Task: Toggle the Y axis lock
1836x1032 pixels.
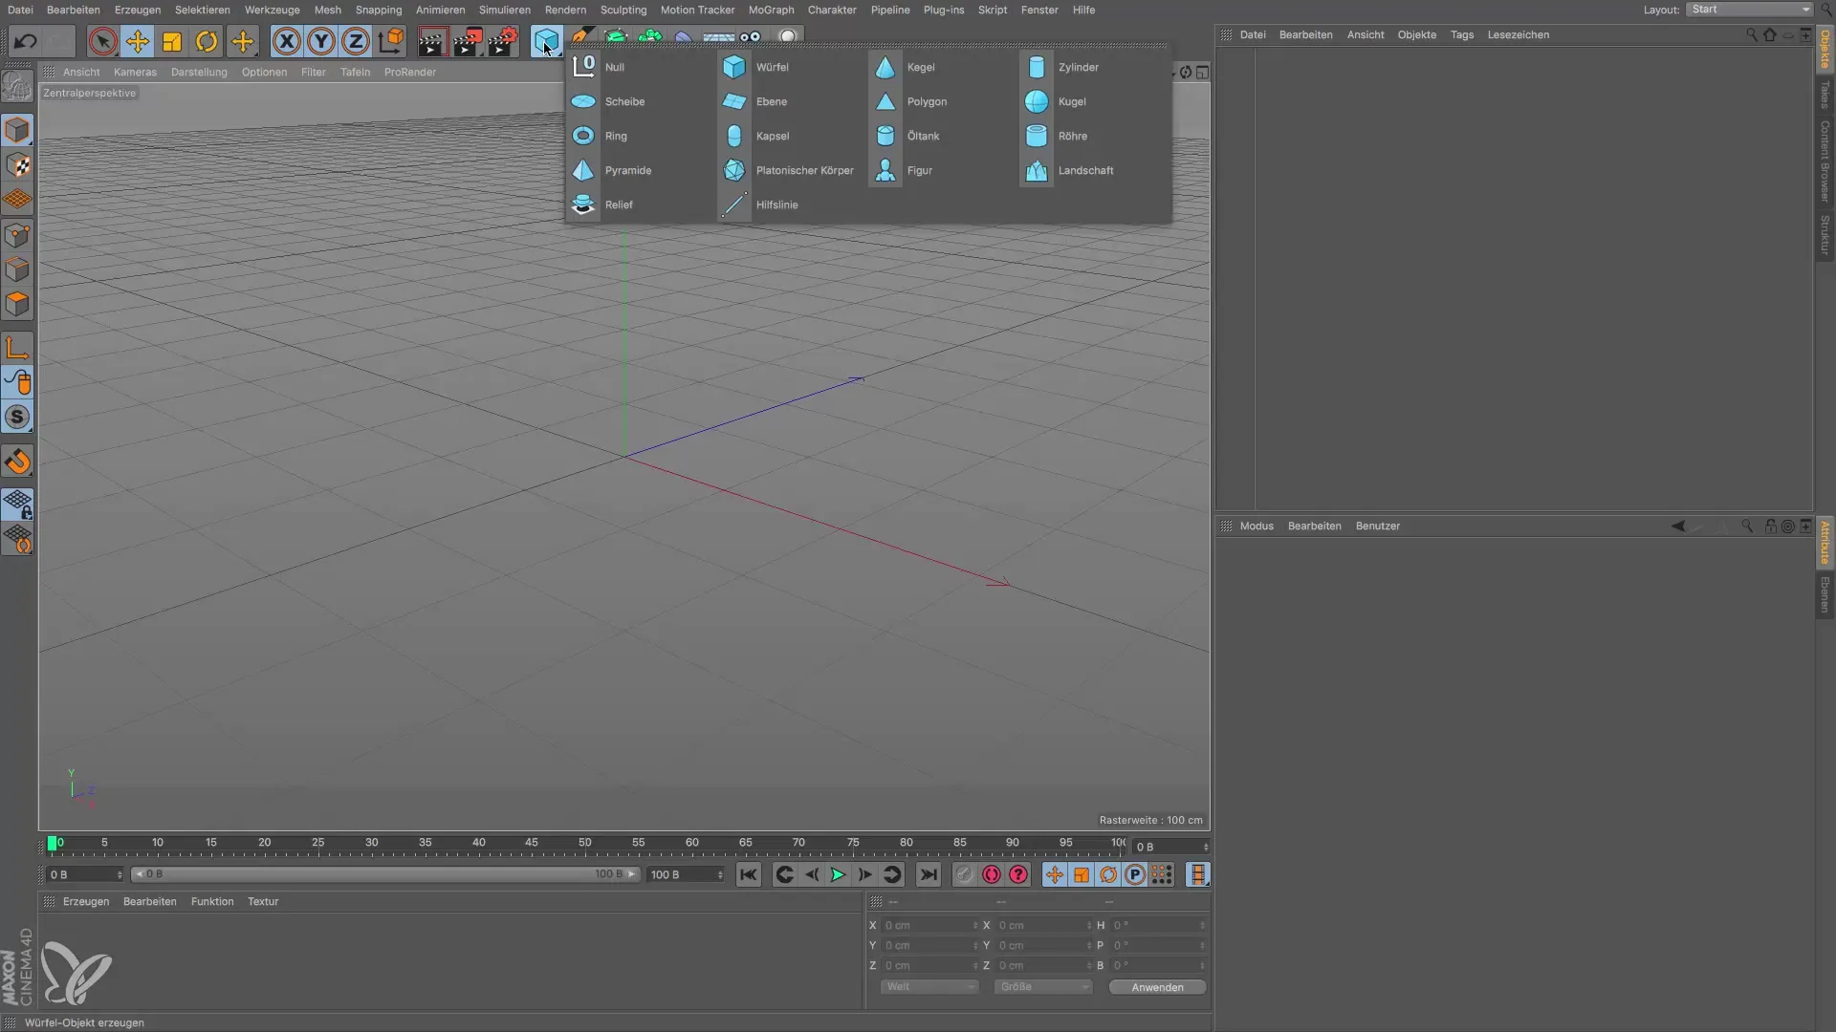Action: pyautogui.click(x=321, y=41)
